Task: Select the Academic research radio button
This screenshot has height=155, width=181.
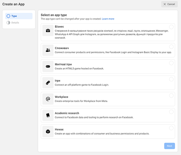Action: pyautogui.click(x=171, y=112)
